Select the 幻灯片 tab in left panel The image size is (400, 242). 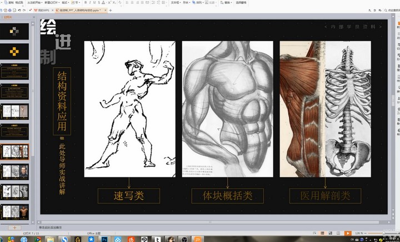[x=8, y=17]
